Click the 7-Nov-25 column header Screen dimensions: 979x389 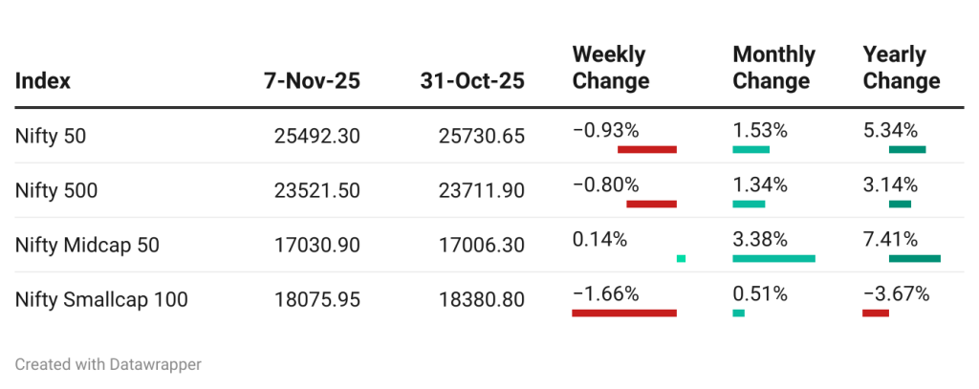(312, 80)
